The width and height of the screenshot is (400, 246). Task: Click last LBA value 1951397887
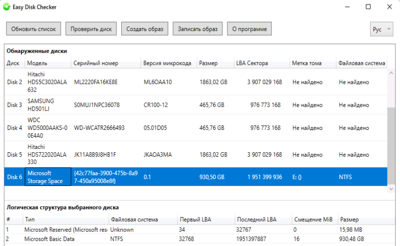(251, 239)
